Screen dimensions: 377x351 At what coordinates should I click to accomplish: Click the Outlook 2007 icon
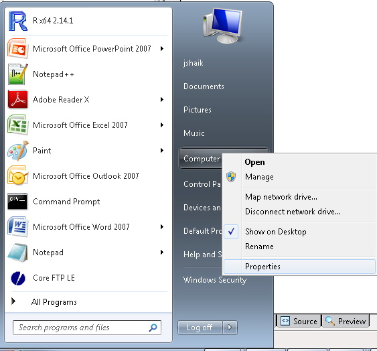coord(17,176)
